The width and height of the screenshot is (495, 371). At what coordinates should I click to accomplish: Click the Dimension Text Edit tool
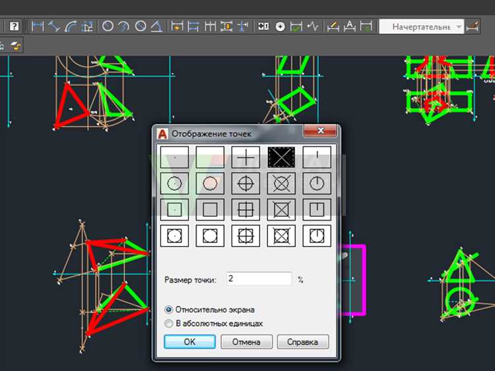[349, 26]
